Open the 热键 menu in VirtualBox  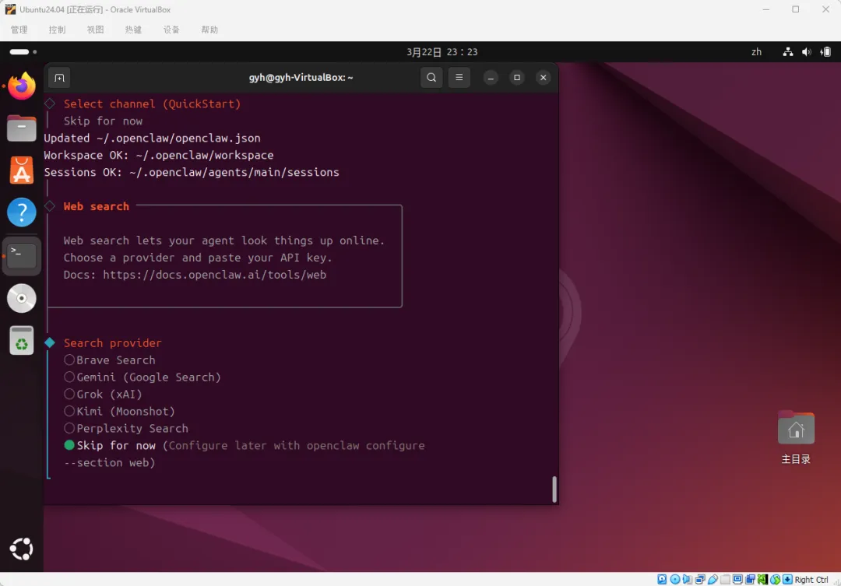134,30
